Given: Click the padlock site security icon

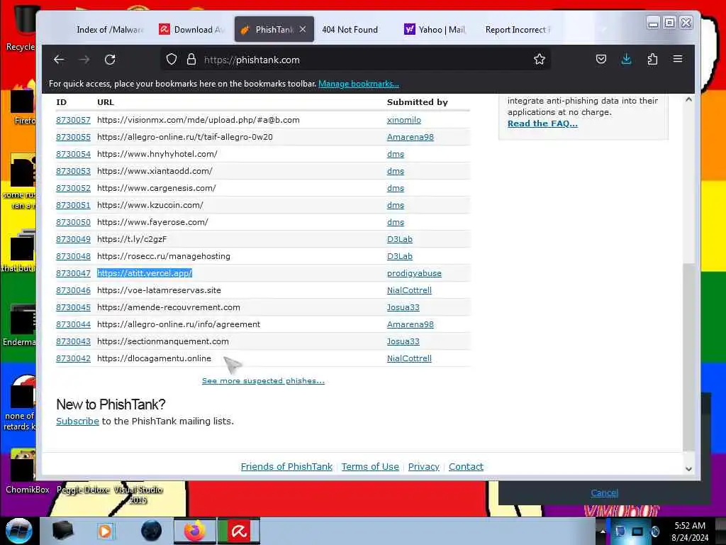Looking at the screenshot, I should click(x=191, y=60).
